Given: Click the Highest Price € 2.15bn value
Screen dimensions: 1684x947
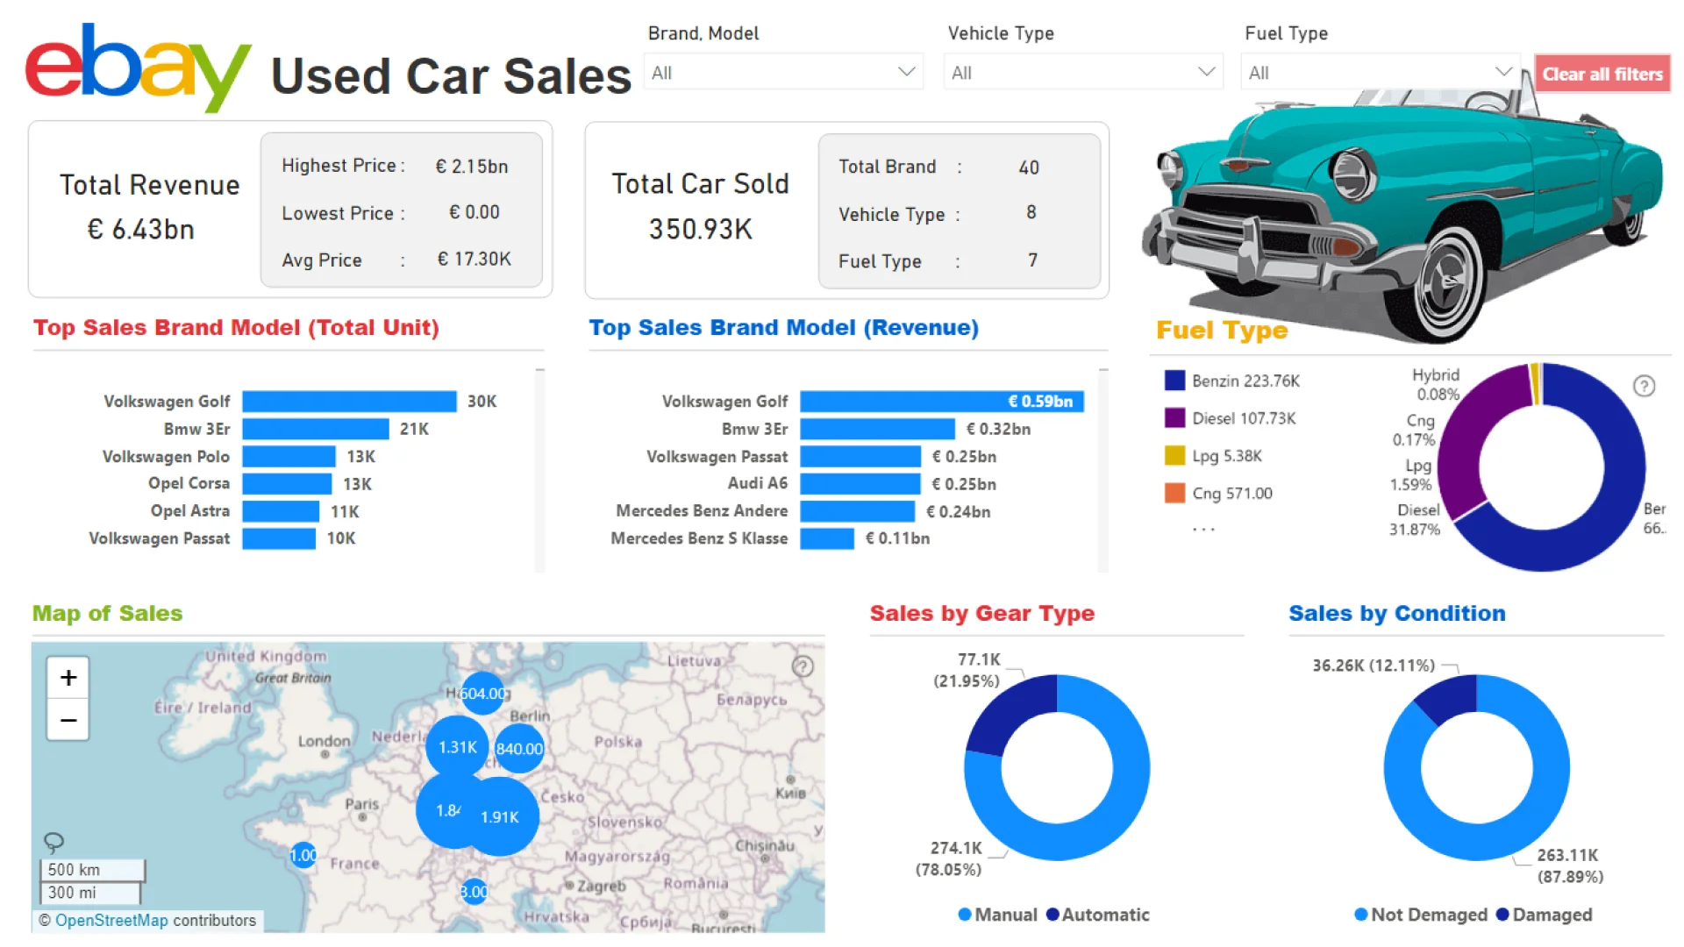Looking at the screenshot, I should point(472,167).
